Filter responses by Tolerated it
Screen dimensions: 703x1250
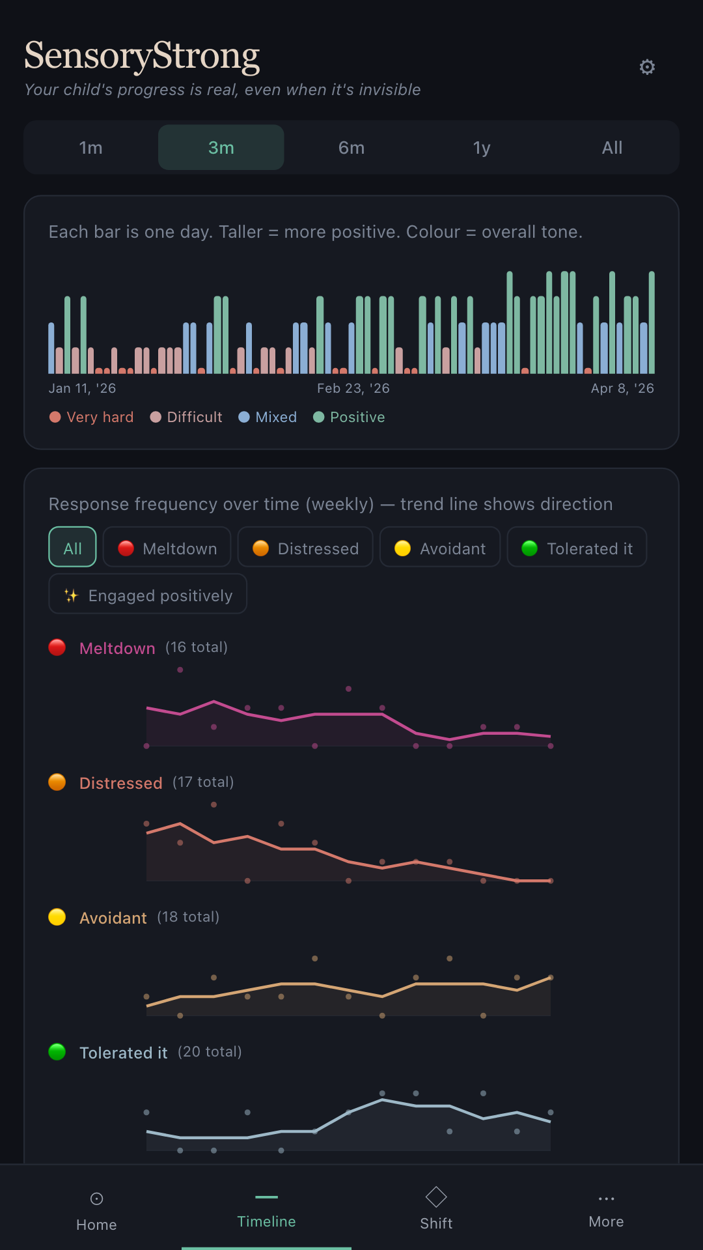click(x=577, y=547)
